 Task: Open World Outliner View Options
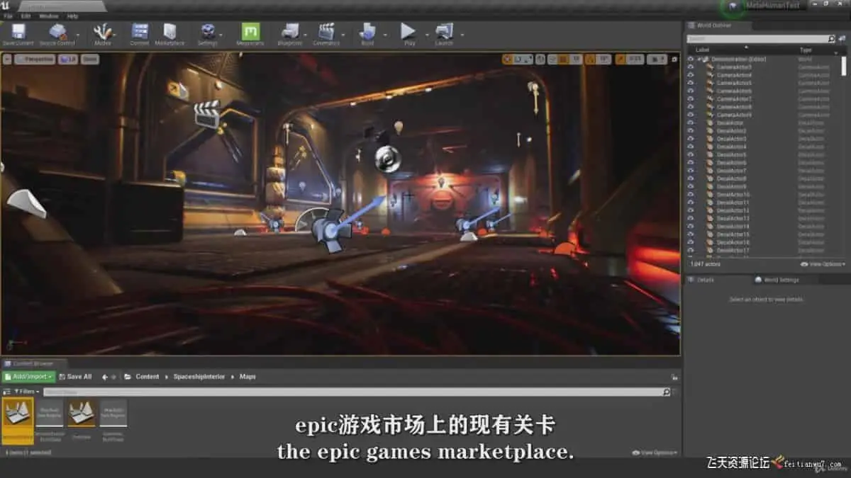tap(821, 264)
